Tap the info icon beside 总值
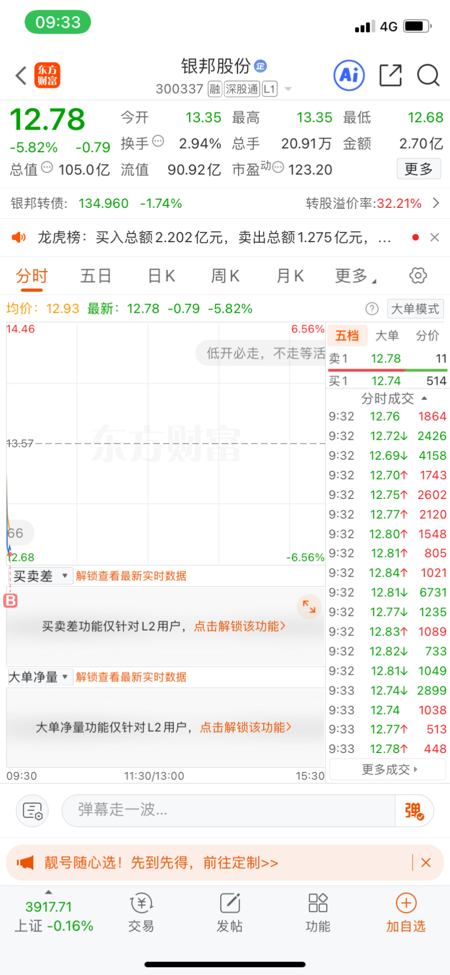 pyautogui.click(x=47, y=167)
